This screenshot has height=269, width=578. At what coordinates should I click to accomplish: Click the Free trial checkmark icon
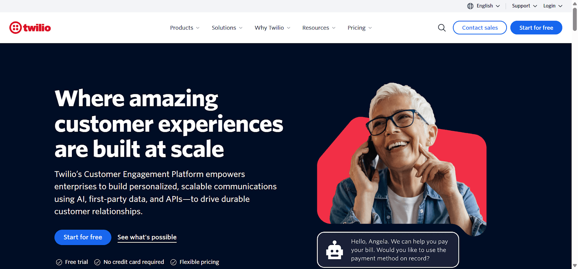tap(59, 262)
